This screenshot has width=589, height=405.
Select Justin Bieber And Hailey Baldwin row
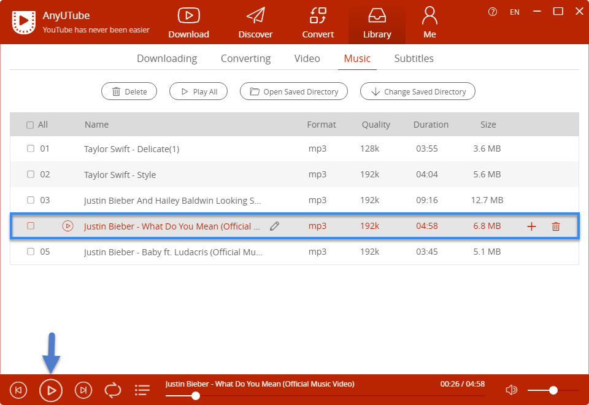(x=294, y=200)
